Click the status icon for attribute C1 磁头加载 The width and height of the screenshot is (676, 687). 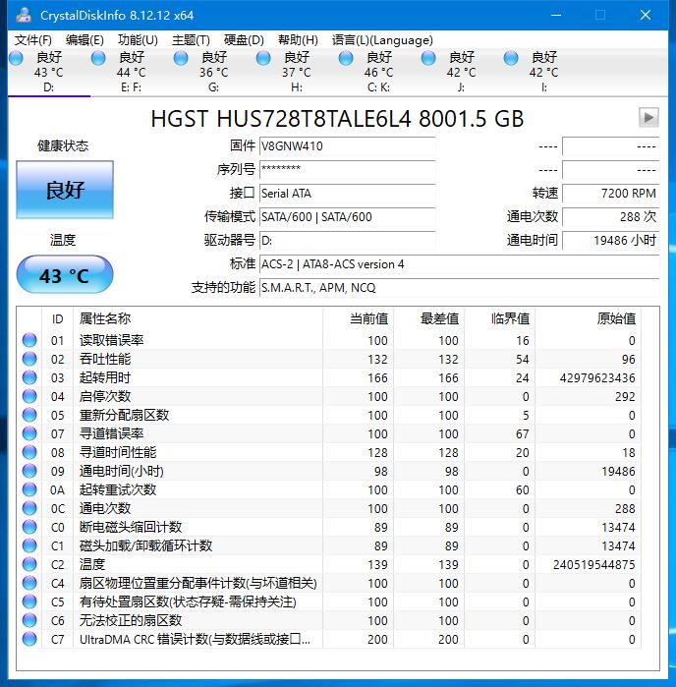[x=29, y=545]
